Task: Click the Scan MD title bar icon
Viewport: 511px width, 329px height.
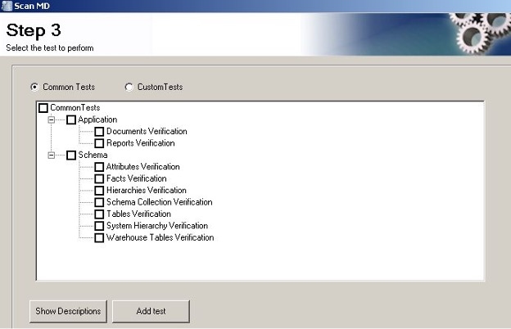Action: pos(7,6)
